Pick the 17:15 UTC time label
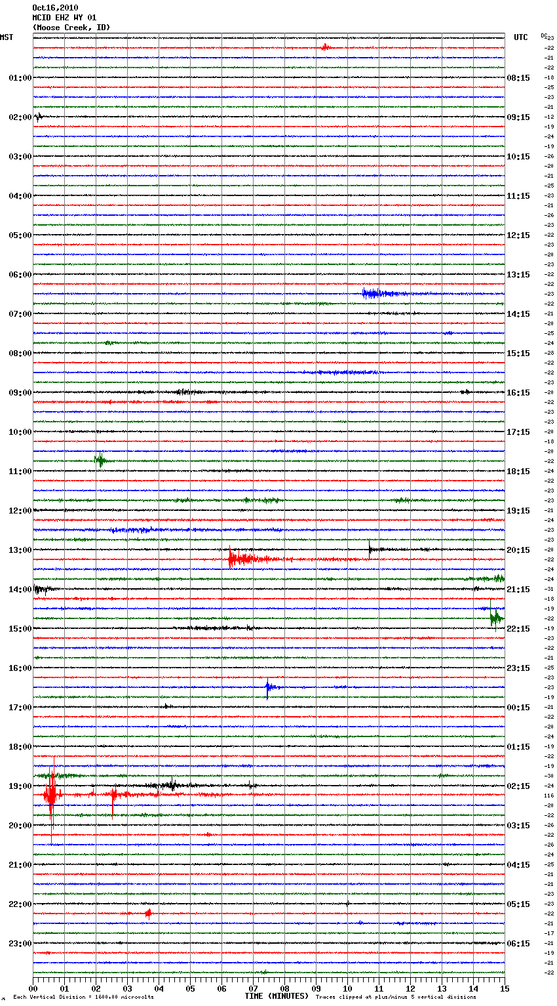Screen dimensions: 557x1006 point(518,432)
